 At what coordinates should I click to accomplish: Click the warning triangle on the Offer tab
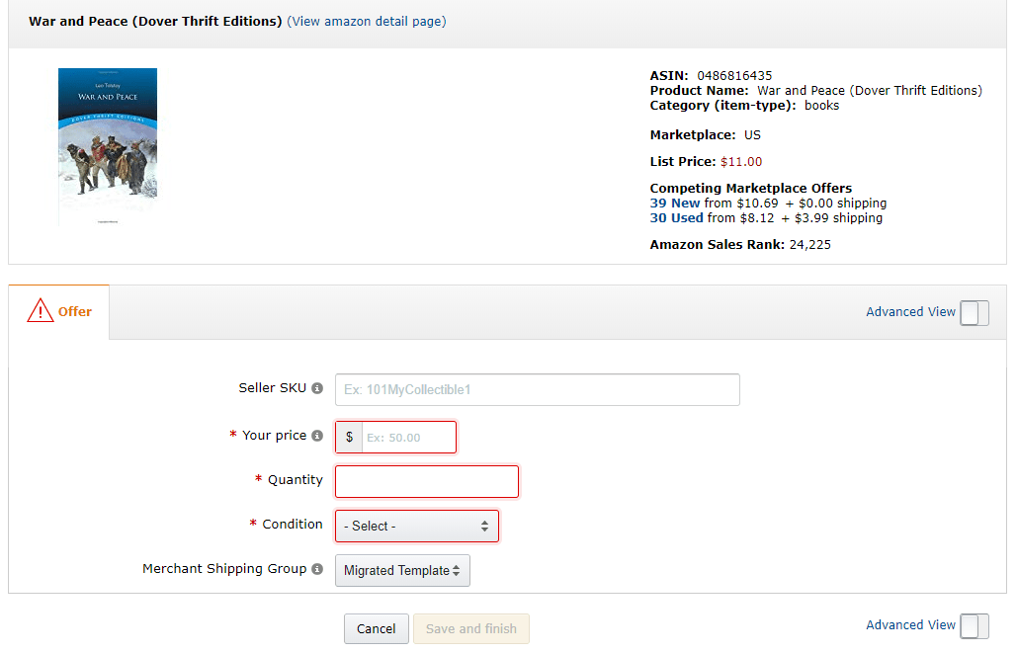[x=40, y=309]
